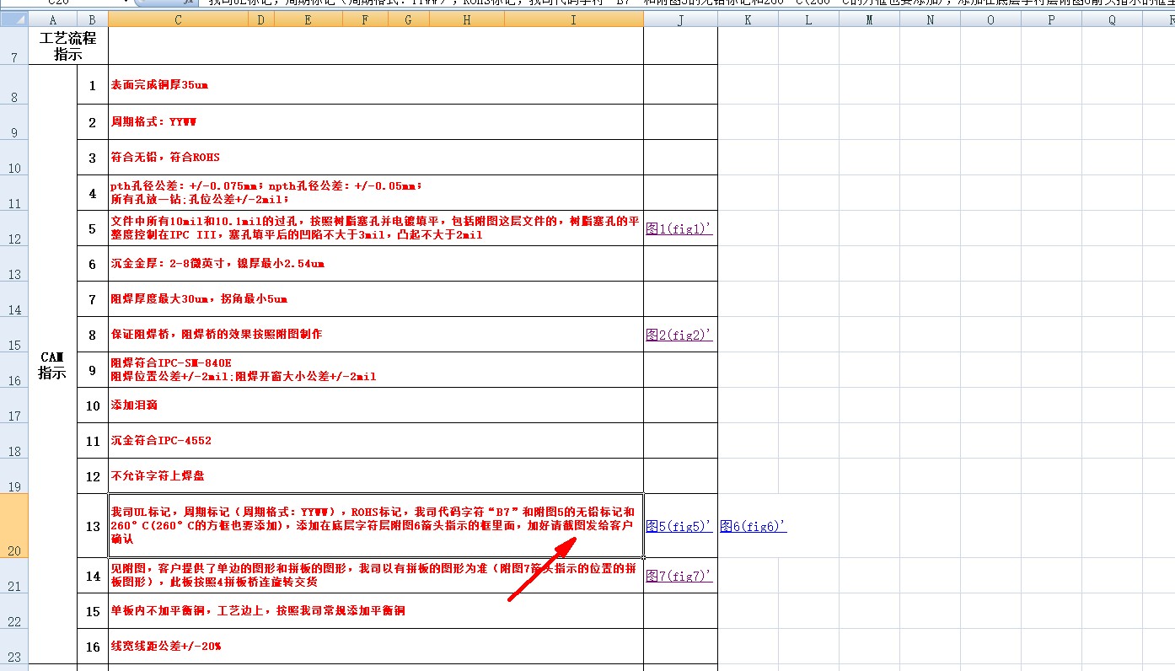Select cell 阻焊厚度最大30um
The height and width of the screenshot is (671, 1175).
click(x=376, y=299)
